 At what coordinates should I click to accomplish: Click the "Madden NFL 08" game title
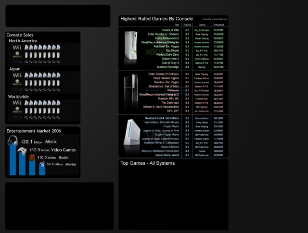tap(168, 98)
